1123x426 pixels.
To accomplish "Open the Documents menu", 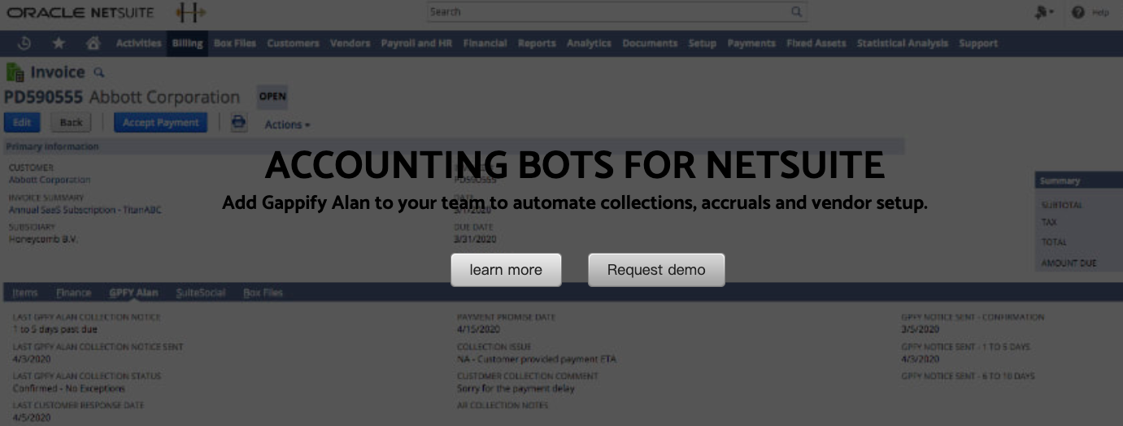I will pyautogui.click(x=650, y=43).
